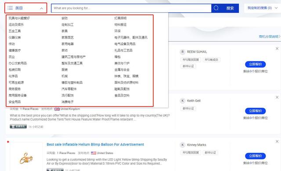Select 物料搬运 category
The height and width of the screenshot is (171, 281).
(x=120, y=25)
